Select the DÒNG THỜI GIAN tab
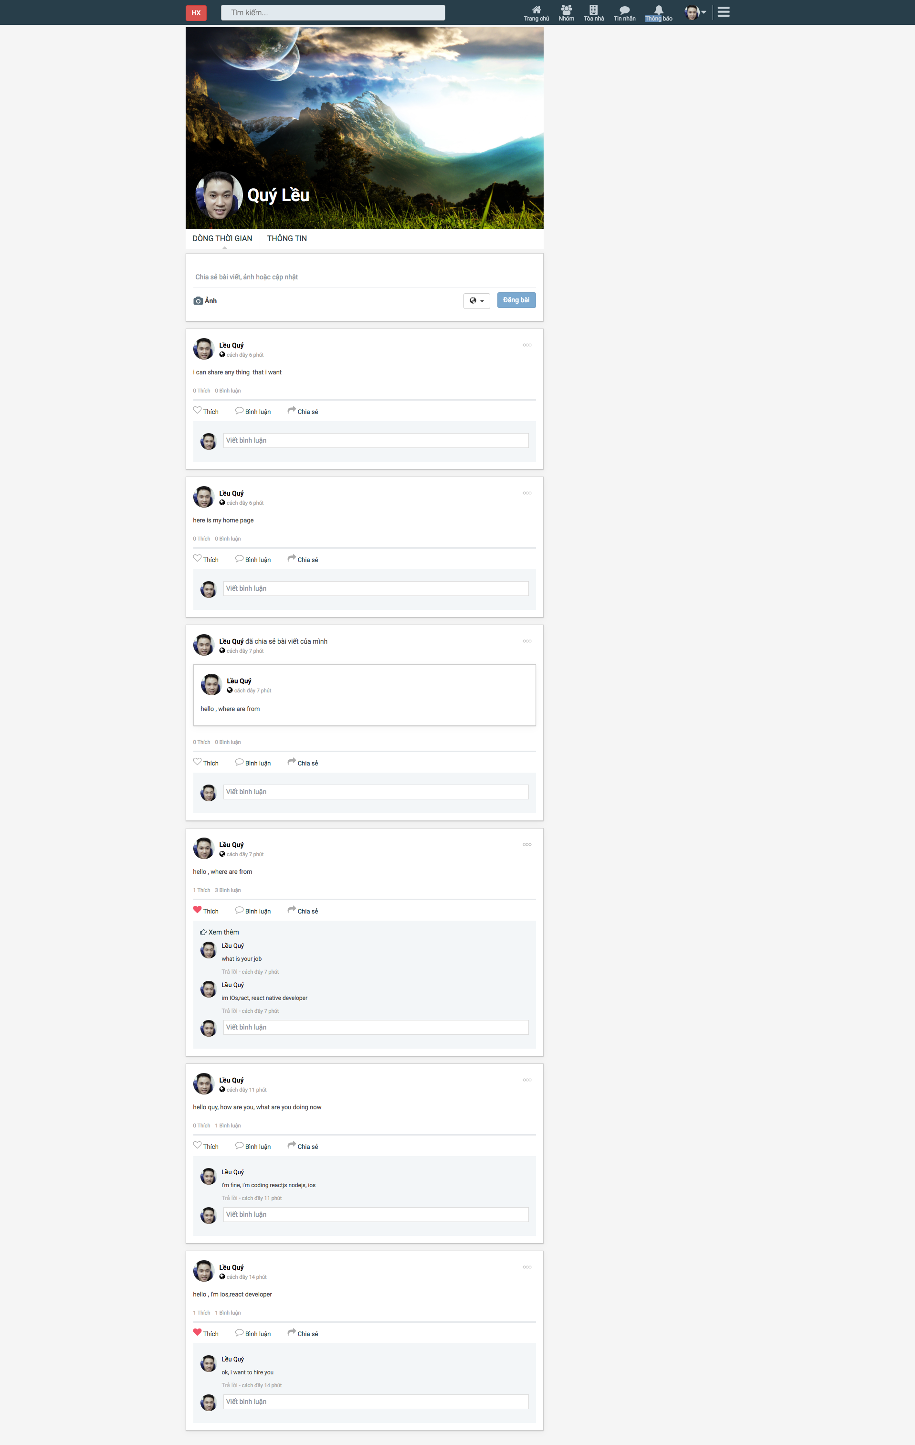This screenshot has height=1445, width=915. point(222,238)
